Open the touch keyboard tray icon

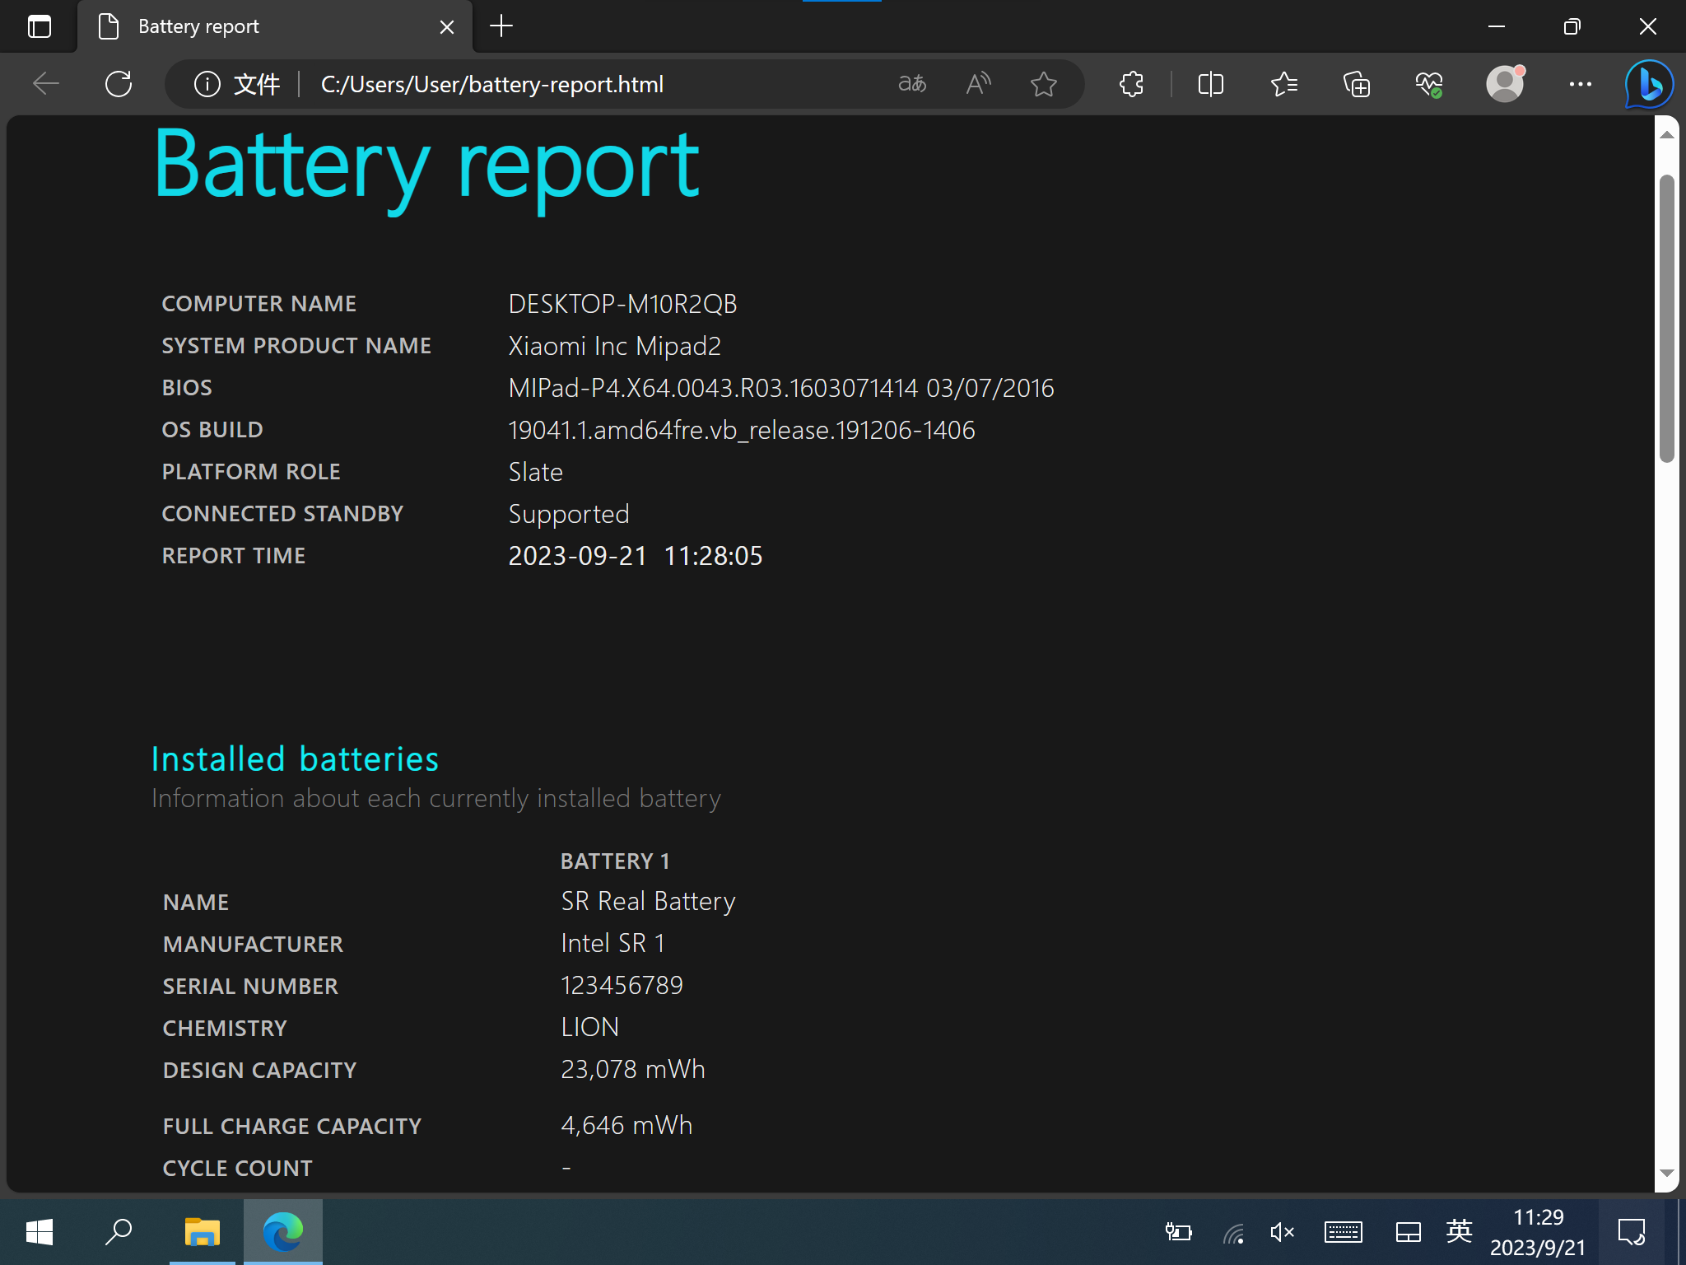coord(1343,1232)
